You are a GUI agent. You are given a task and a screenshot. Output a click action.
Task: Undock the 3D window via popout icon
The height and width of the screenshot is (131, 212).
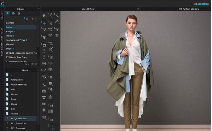pyautogui.click(x=138, y=9)
